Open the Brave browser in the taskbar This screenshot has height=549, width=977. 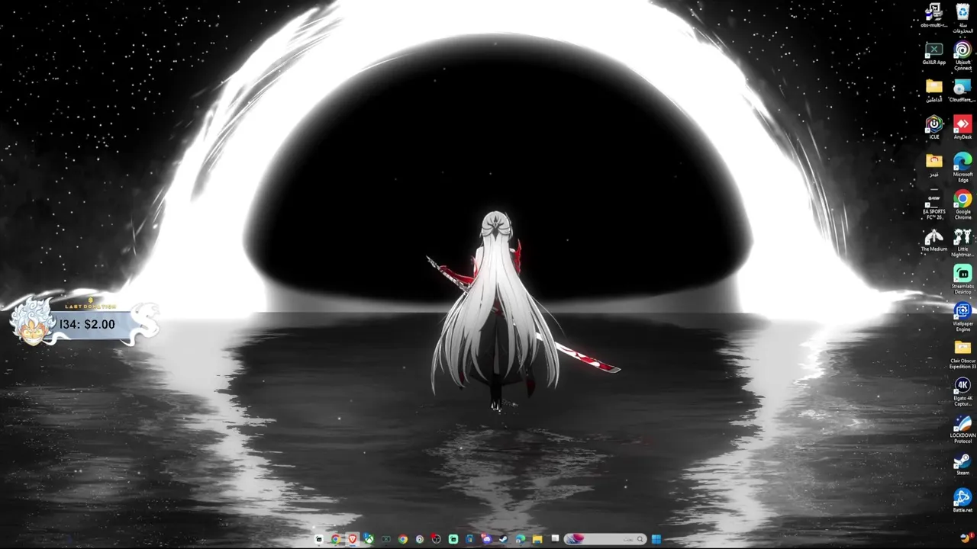coord(352,539)
